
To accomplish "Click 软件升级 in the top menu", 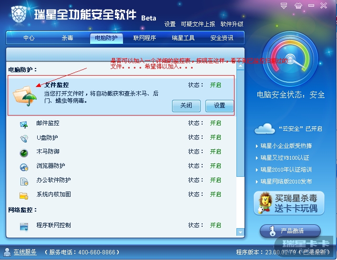I will tap(232, 24).
